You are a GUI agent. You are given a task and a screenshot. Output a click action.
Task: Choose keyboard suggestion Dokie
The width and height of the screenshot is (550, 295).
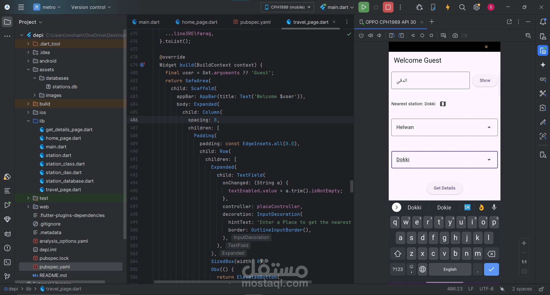tap(444, 208)
